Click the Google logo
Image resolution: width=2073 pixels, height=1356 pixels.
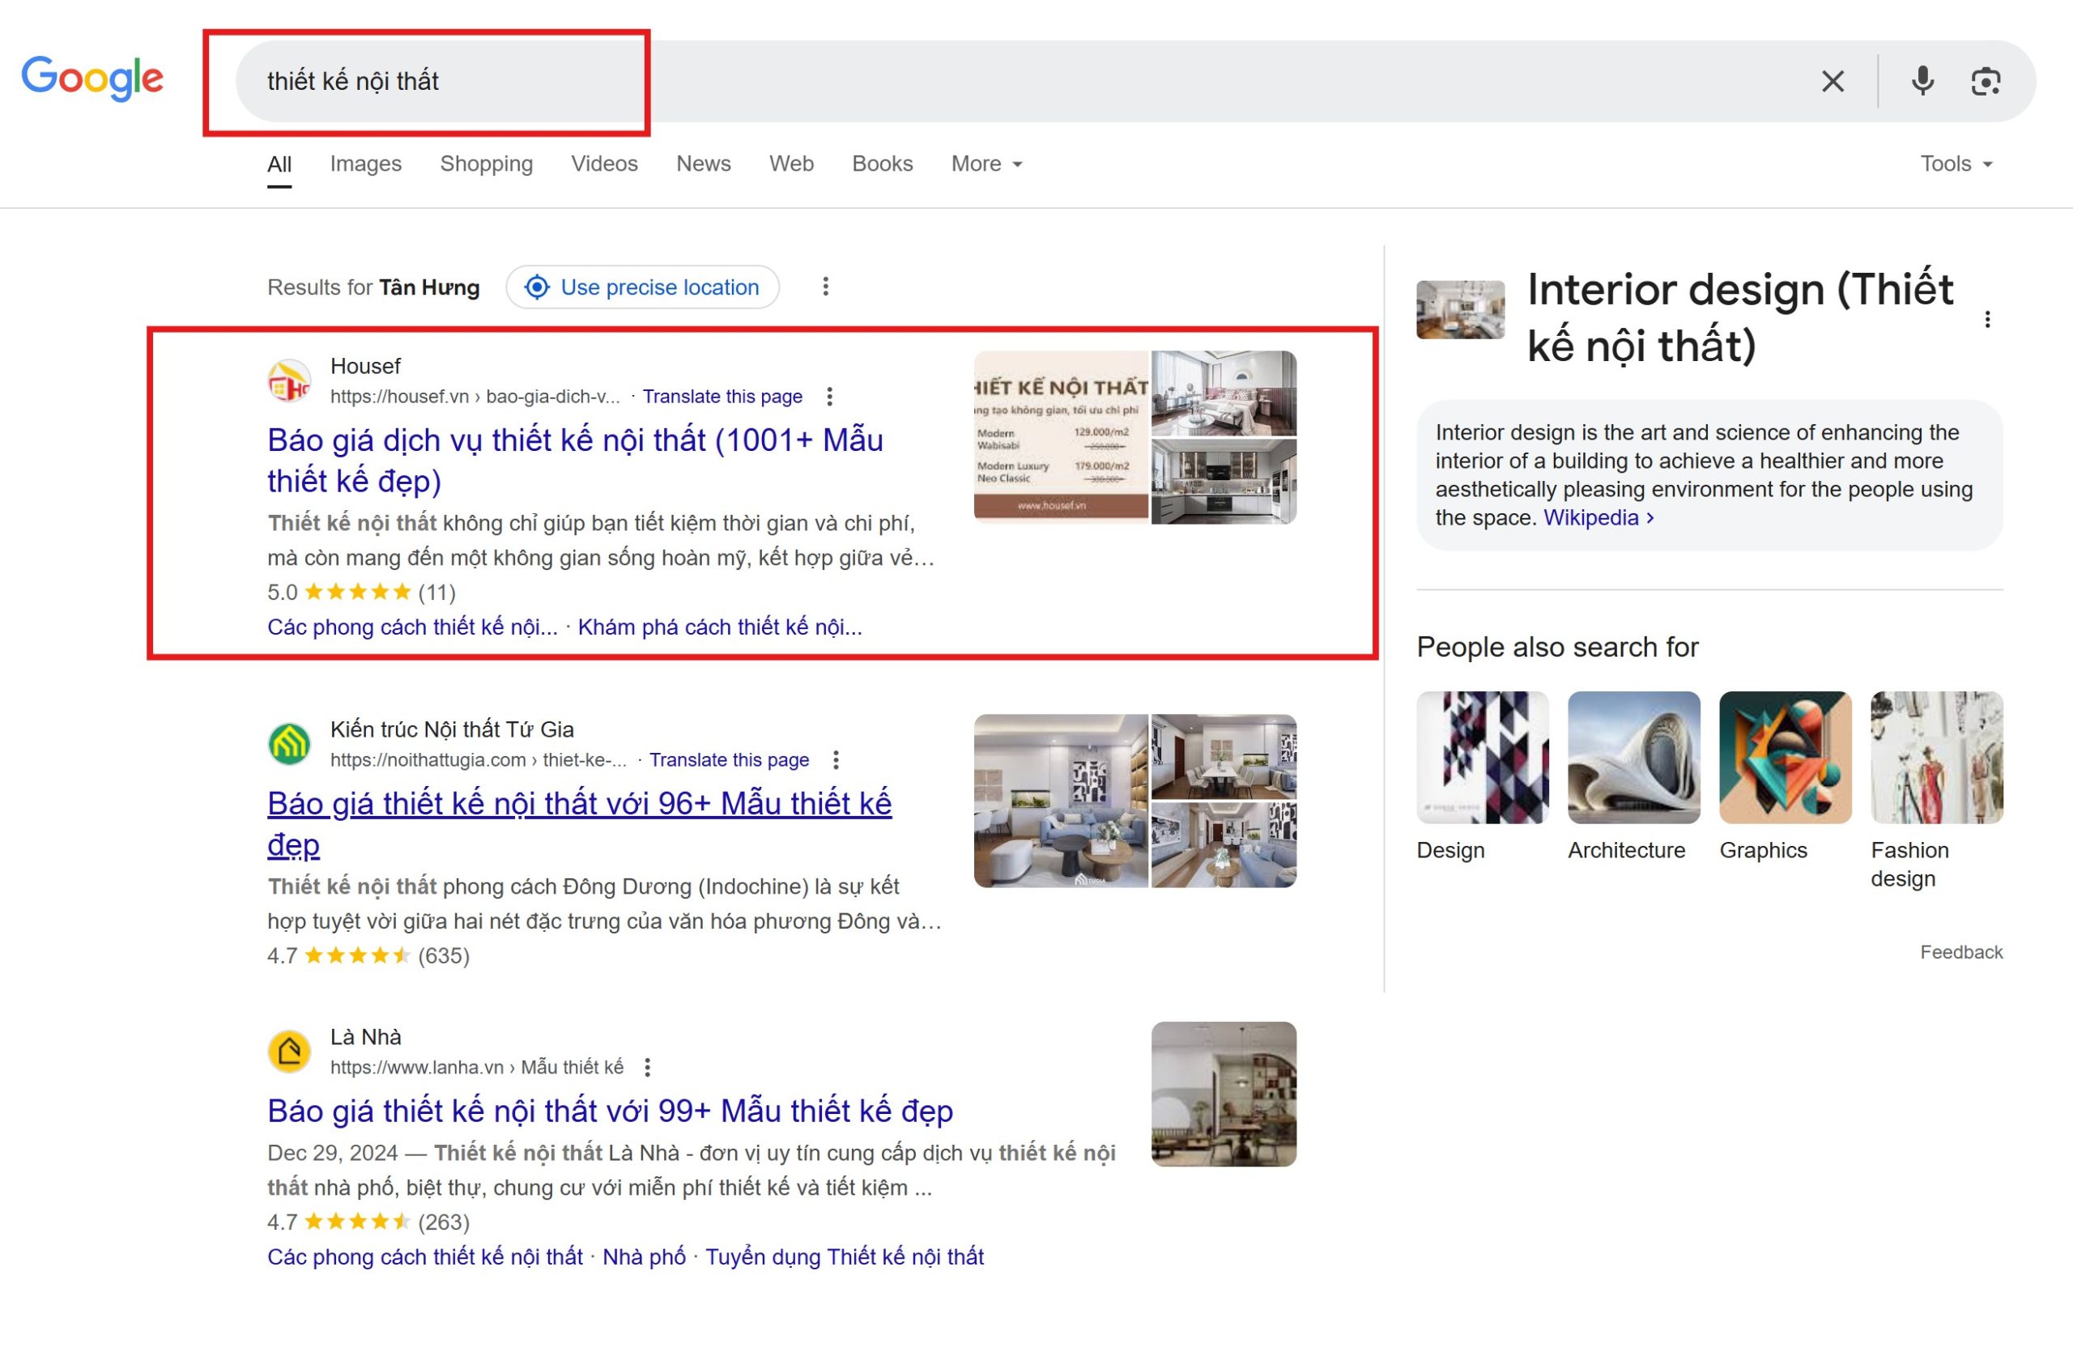click(x=92, y=79)
